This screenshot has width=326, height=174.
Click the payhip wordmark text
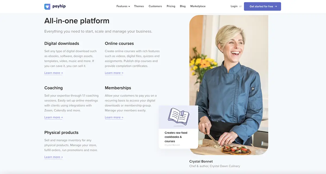59,6
